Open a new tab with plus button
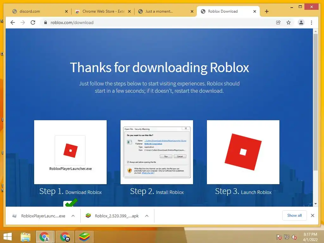 266,11
